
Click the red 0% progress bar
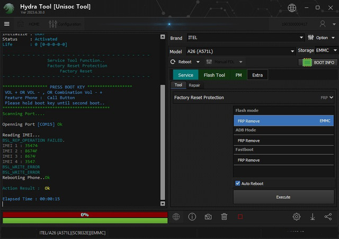pyautogui.click(x=85, y=215)
